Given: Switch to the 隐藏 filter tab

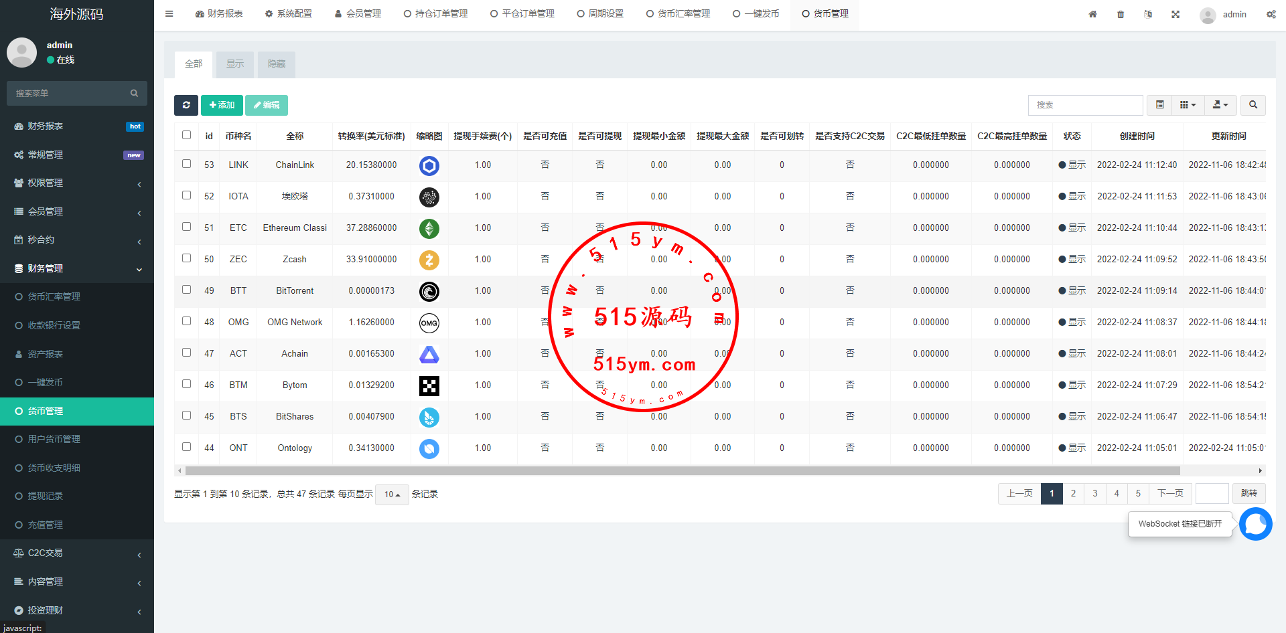Looking at the screenshot, I should 277,64.
